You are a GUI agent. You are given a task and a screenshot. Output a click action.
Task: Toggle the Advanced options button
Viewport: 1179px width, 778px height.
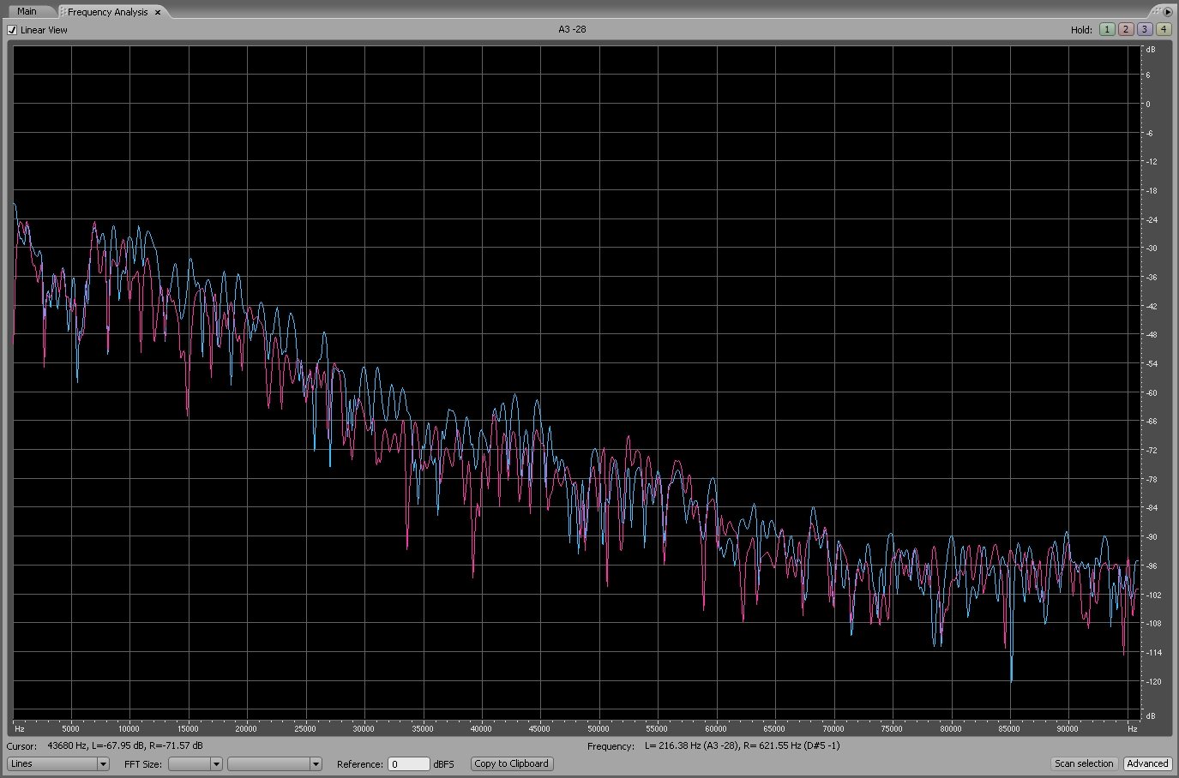pos(1146,763)
